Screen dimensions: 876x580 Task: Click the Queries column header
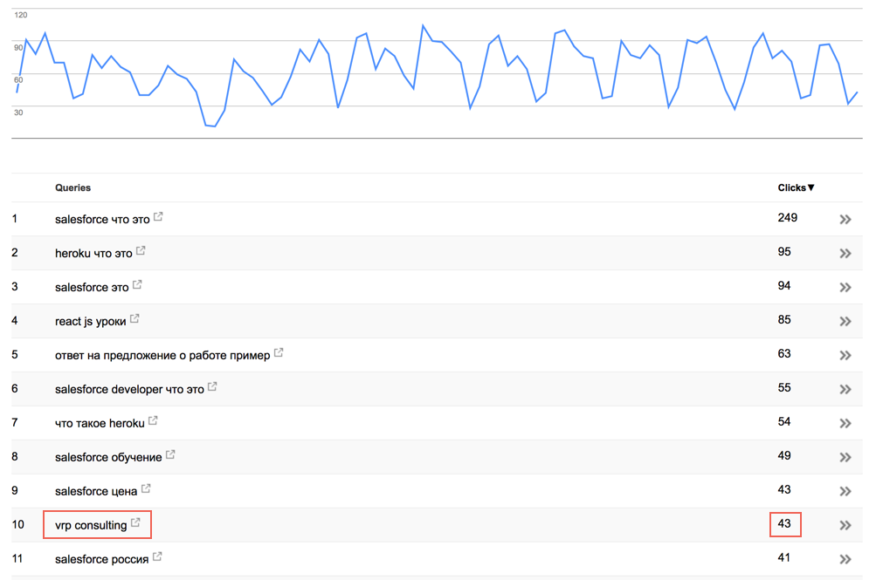[x=72, y=188]
